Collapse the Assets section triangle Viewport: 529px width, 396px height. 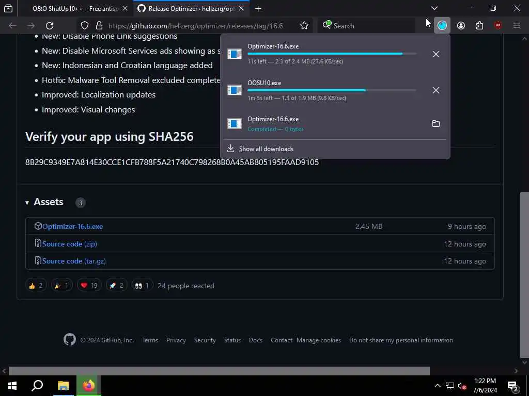(27, 202)
